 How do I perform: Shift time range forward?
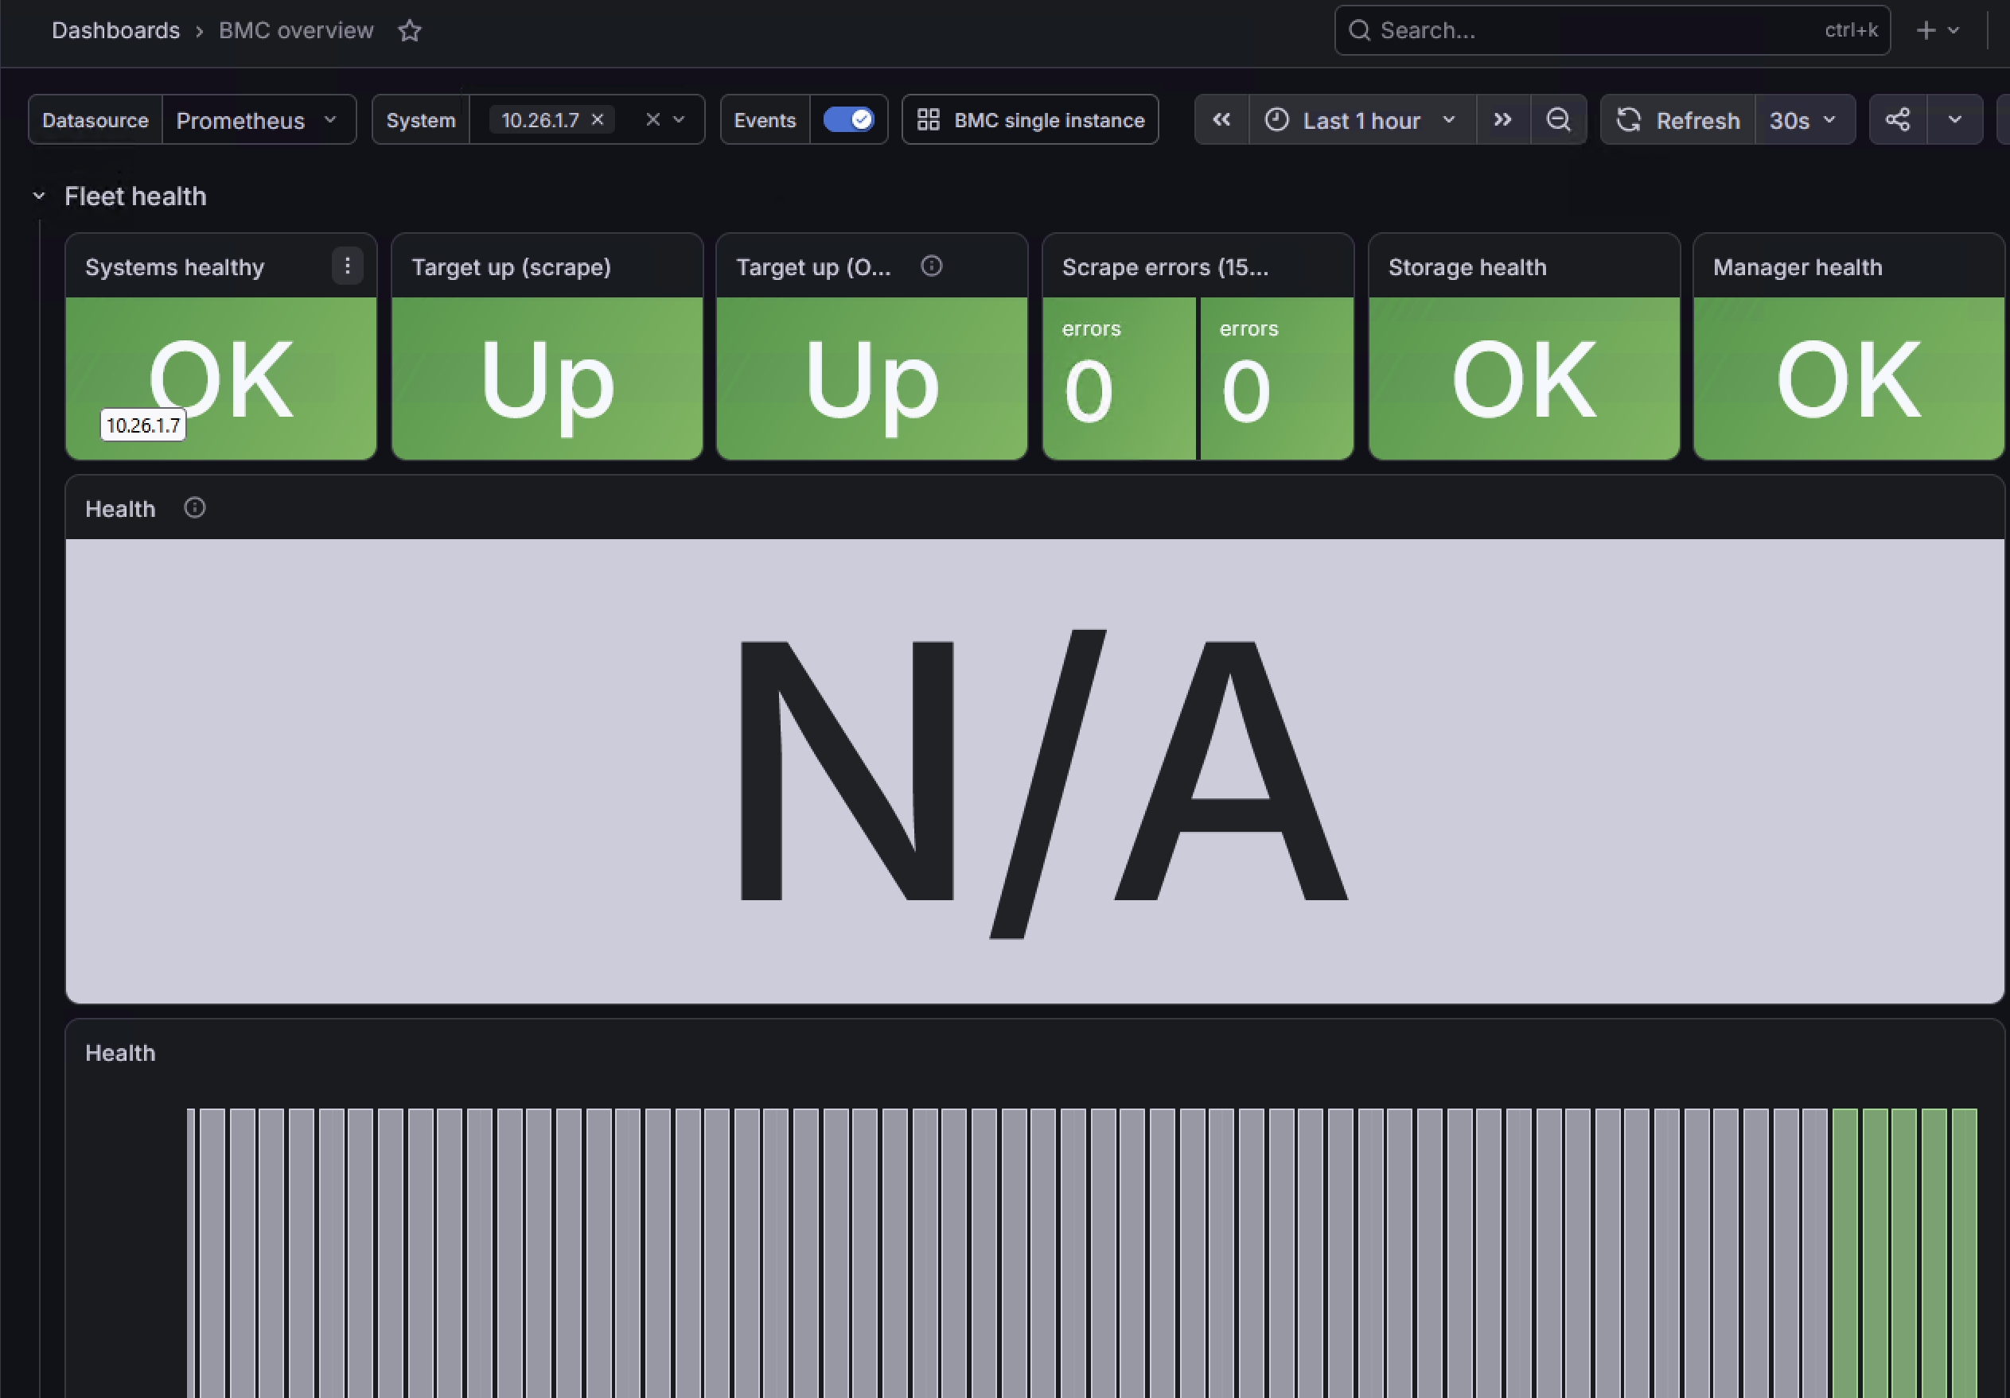1502,120
